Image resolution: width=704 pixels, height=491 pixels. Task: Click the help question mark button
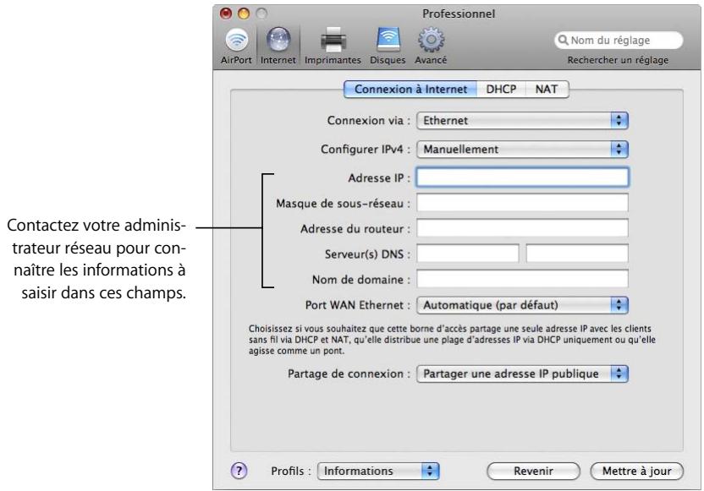coord(239,471)
